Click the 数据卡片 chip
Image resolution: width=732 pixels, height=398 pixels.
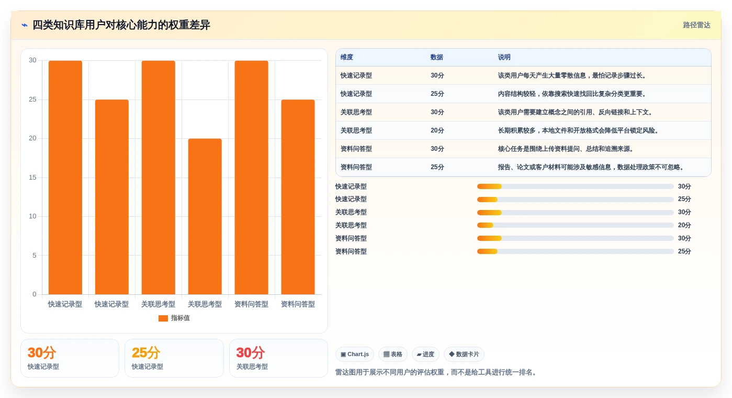click(464, 355)
